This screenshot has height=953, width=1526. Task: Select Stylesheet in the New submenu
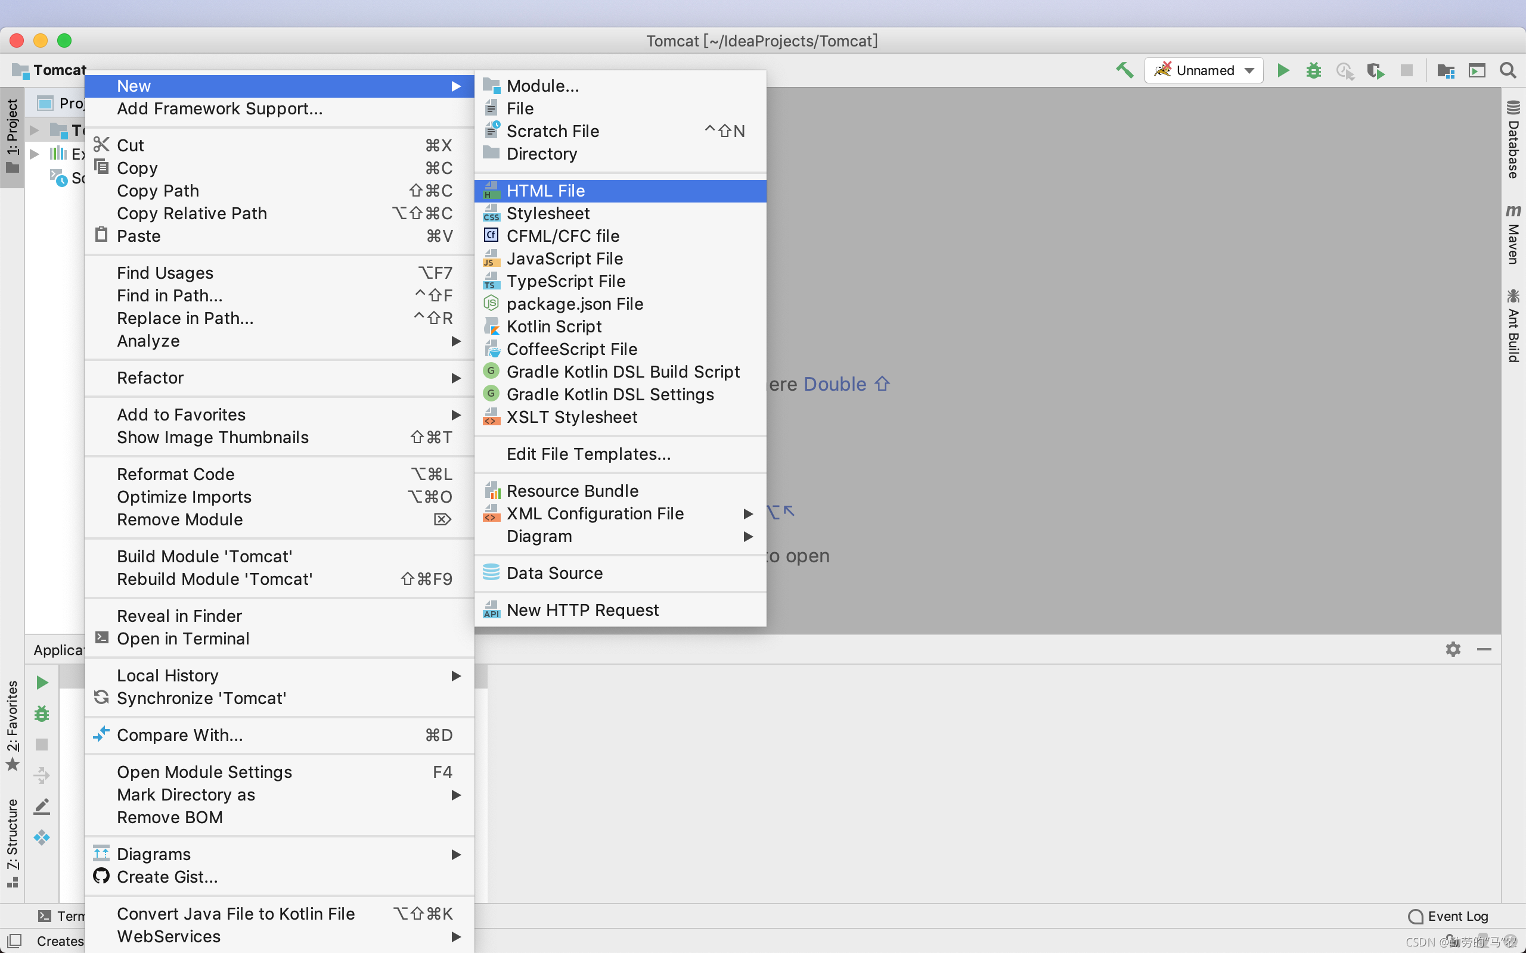tap(621, 214)
